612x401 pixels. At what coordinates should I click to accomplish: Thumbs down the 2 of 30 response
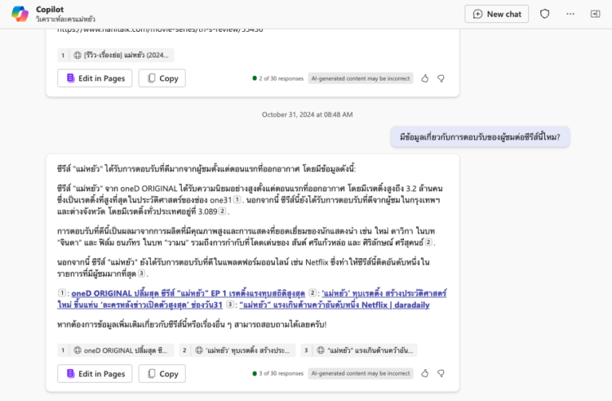pos(441,78)
